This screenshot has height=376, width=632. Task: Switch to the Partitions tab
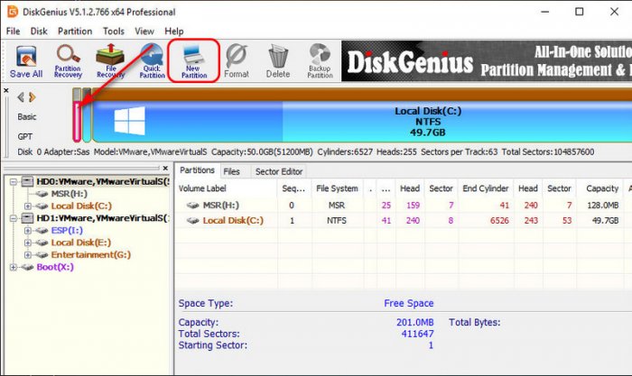click(197, 170)
